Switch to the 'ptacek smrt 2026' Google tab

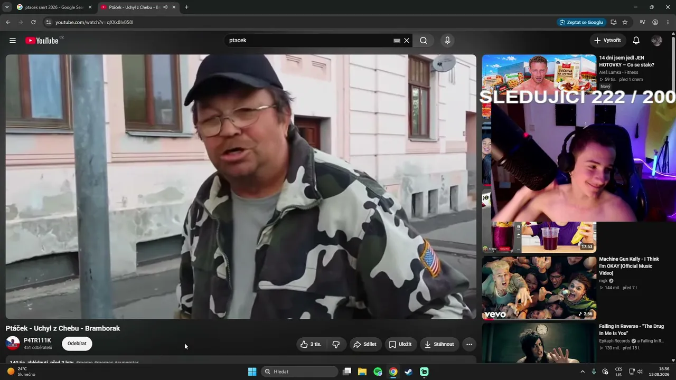(x=54, y=7)
